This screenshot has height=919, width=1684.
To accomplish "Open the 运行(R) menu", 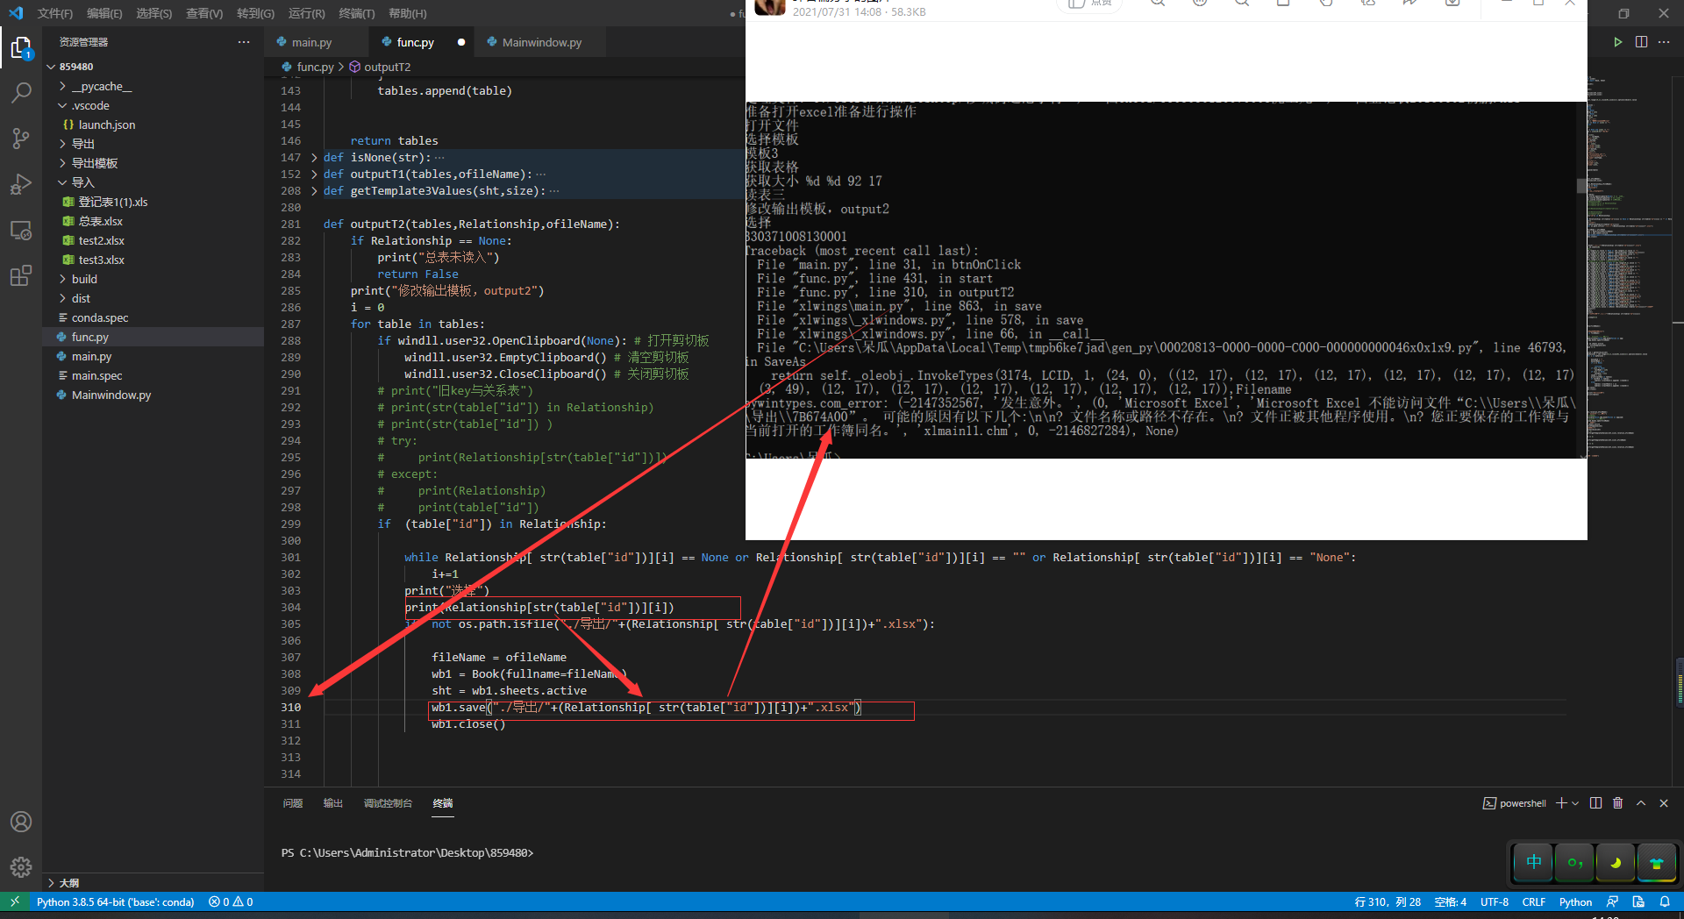I will coord(306,13).
